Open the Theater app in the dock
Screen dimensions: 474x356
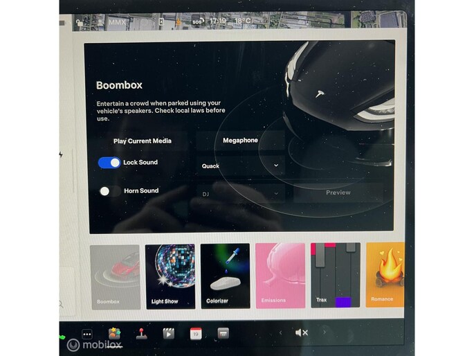click(x=168, y=333)
